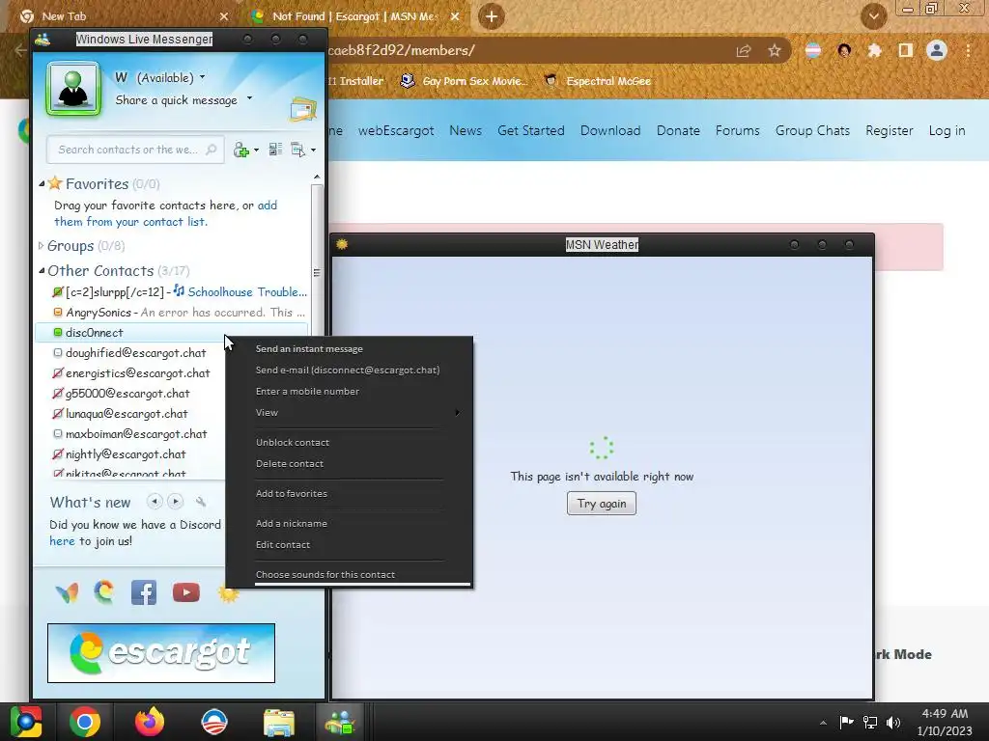989x741 pixels.
Task: Open the quick message dropdown arrow
Action: 249,98
